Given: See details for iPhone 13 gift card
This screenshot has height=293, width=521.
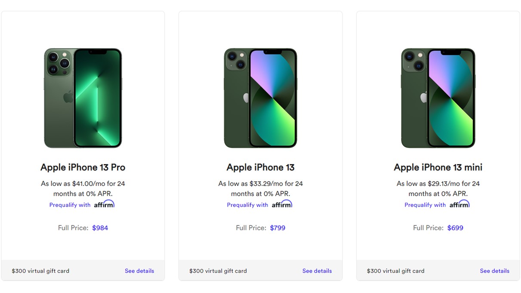Looking at the screenshot, I should 317,271.
